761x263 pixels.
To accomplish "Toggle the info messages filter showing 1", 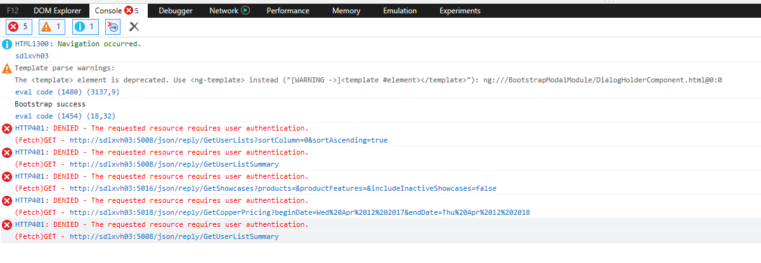I will tap(85, 26).
